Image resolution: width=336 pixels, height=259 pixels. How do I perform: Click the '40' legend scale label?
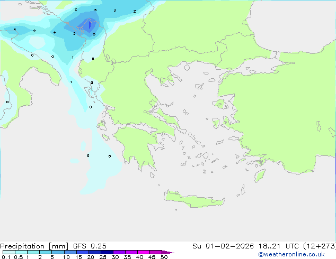point(139,257)
